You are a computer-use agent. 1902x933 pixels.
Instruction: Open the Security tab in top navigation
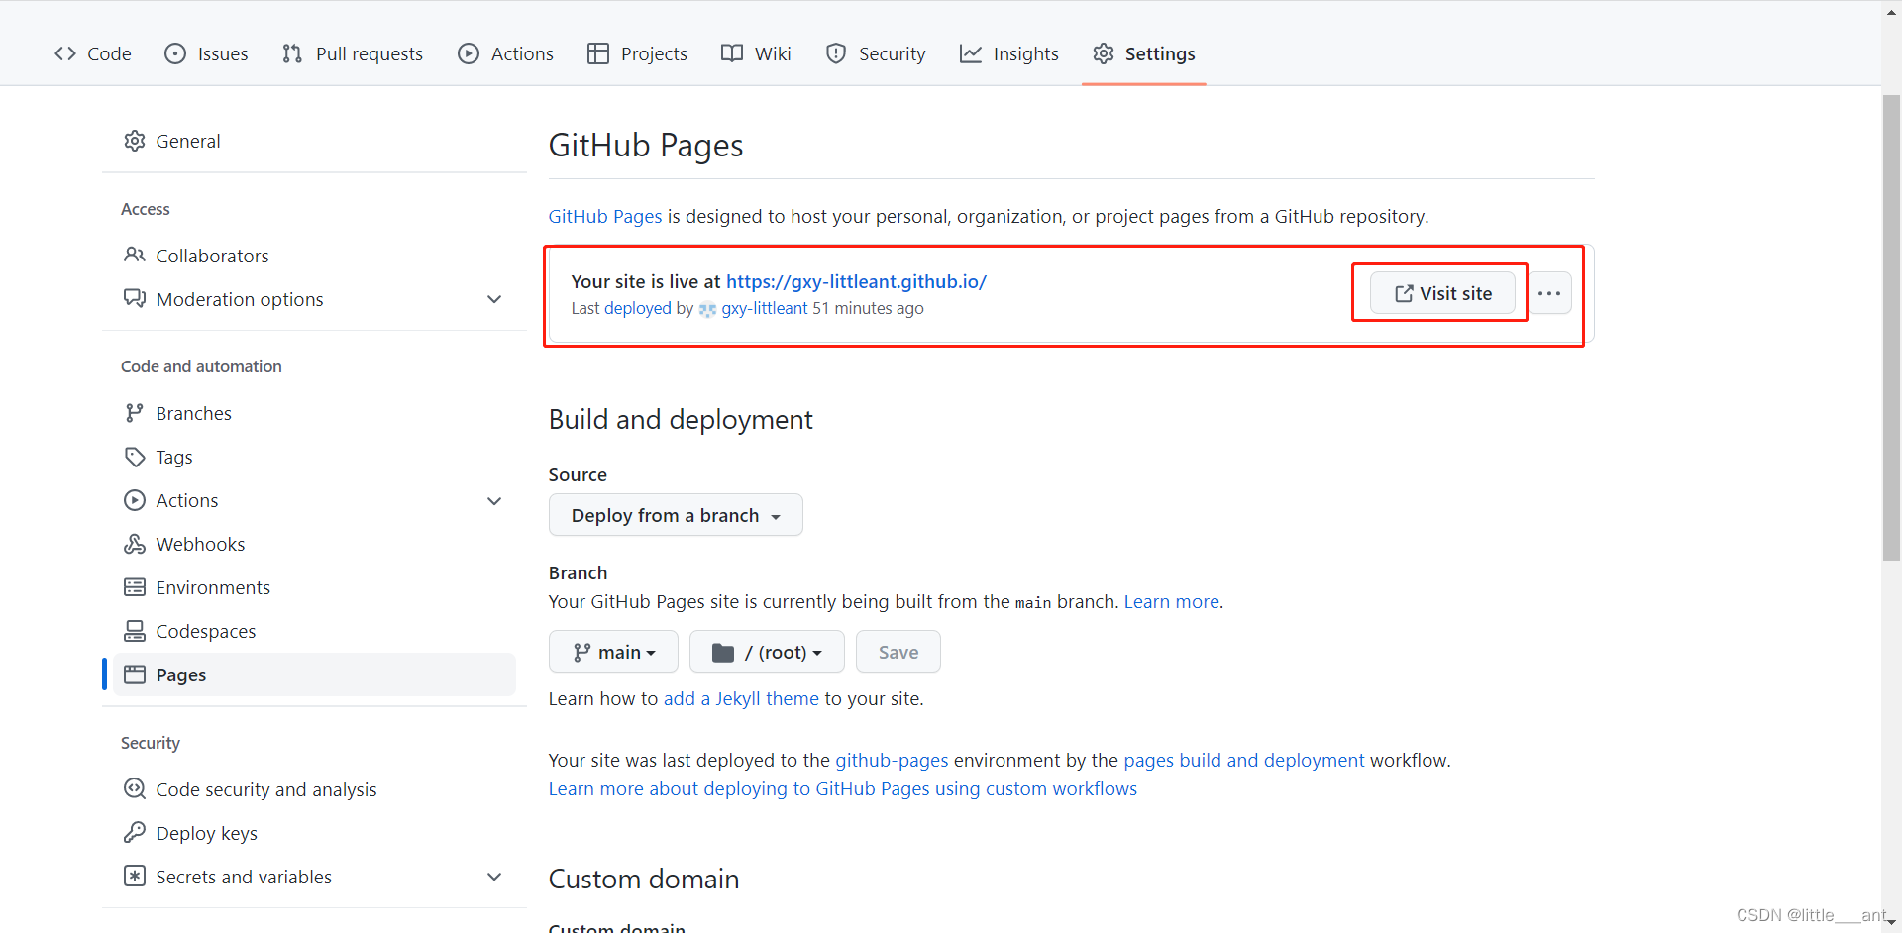876,53
